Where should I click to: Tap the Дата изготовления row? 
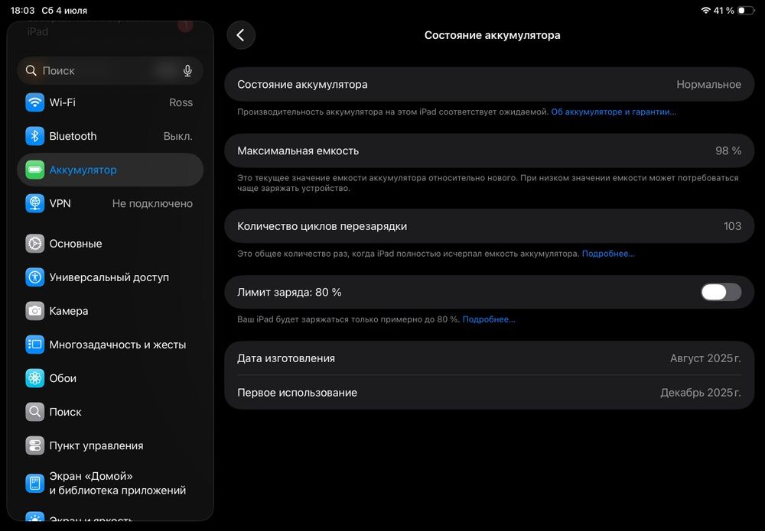tap(490, 358)
